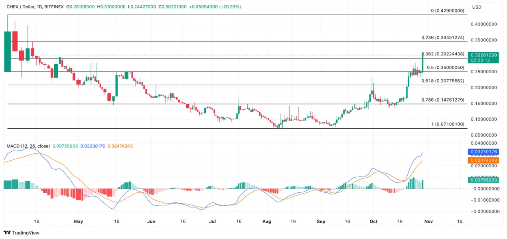The height and width of the screenshot is (239, 507).
Task: Click the low value L0.24427000
Action: coord(141,7)
